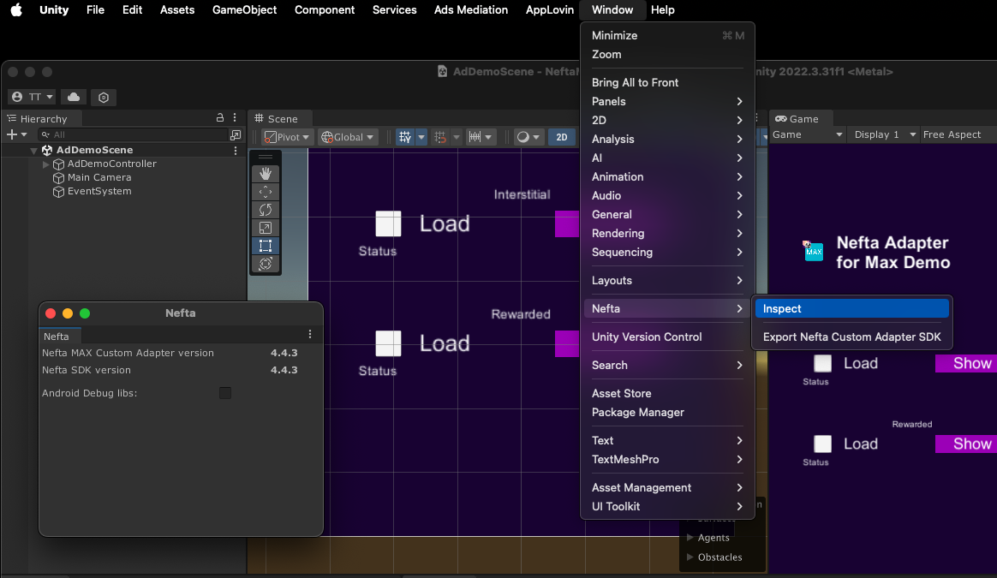Choose Export Nefta Custom Adapter SDK
Image resolution: width=997 pixels, height=578 pixels.
tap(851, 337)
